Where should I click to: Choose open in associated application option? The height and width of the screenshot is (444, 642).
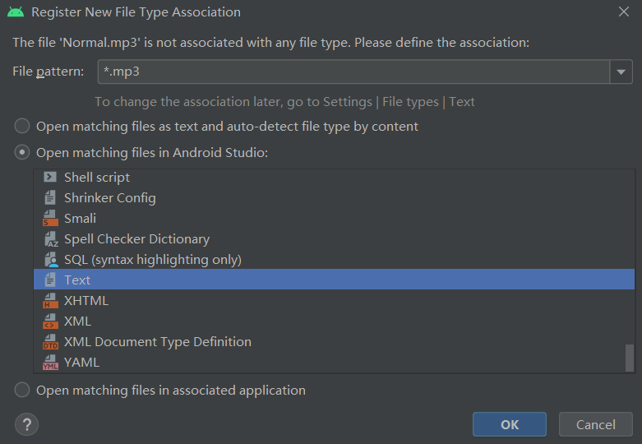click(x=23, y=391)
